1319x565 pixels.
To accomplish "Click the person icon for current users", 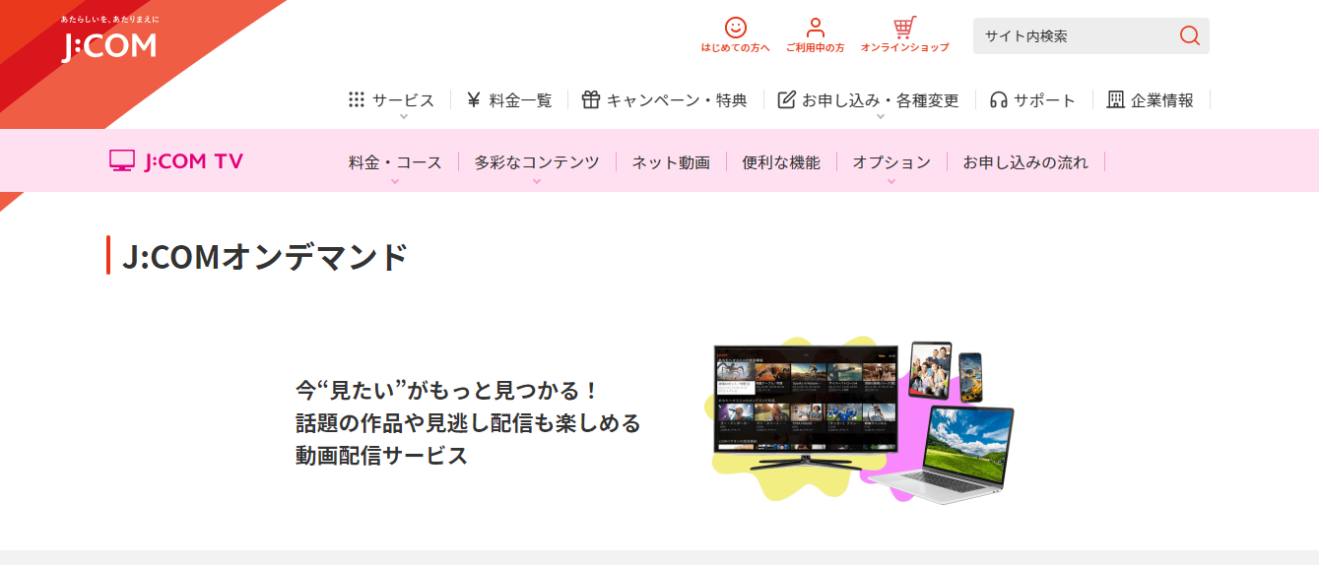I will click(815, 28).
